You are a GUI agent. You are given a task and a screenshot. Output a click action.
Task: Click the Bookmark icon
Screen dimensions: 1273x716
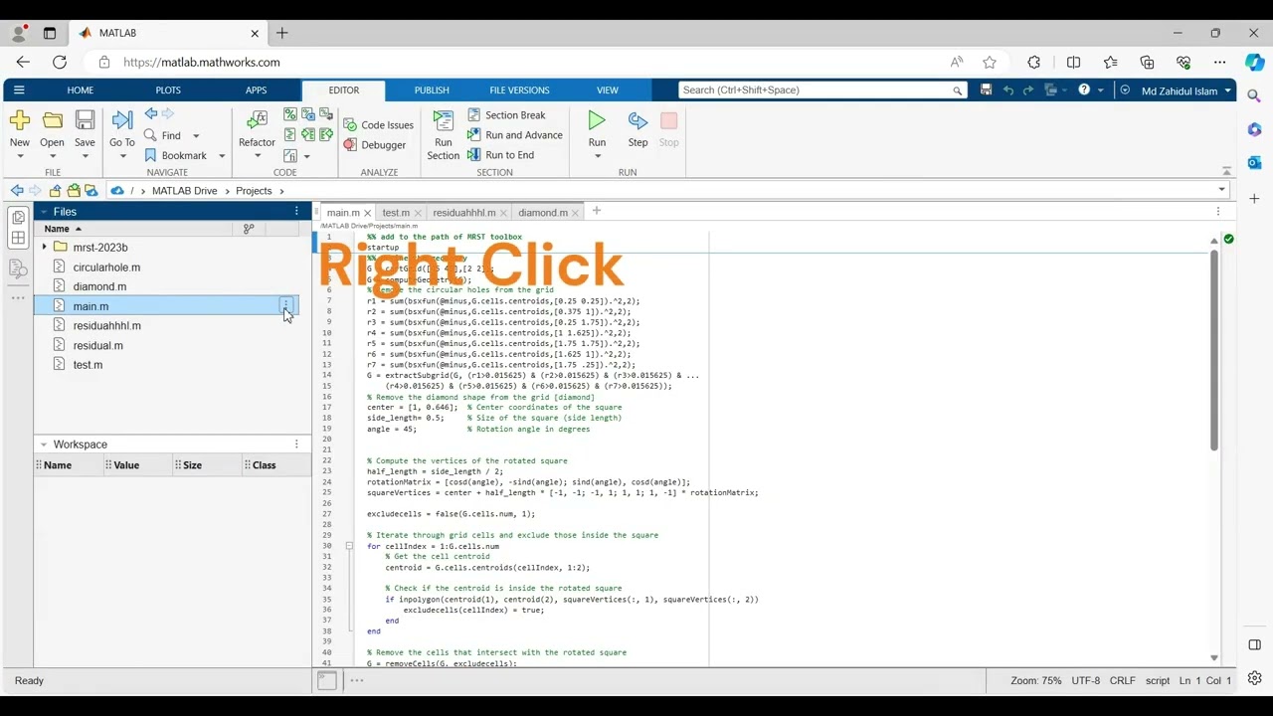click(x=150, y=155)
